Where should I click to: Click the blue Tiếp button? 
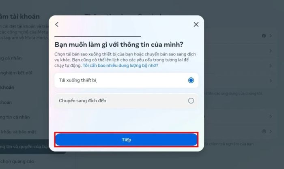coord(126,139)
